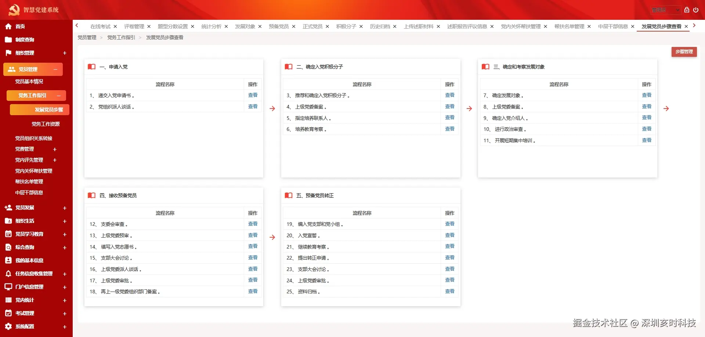
Task: Close the 评卷管理 tab
Action: 149,26
